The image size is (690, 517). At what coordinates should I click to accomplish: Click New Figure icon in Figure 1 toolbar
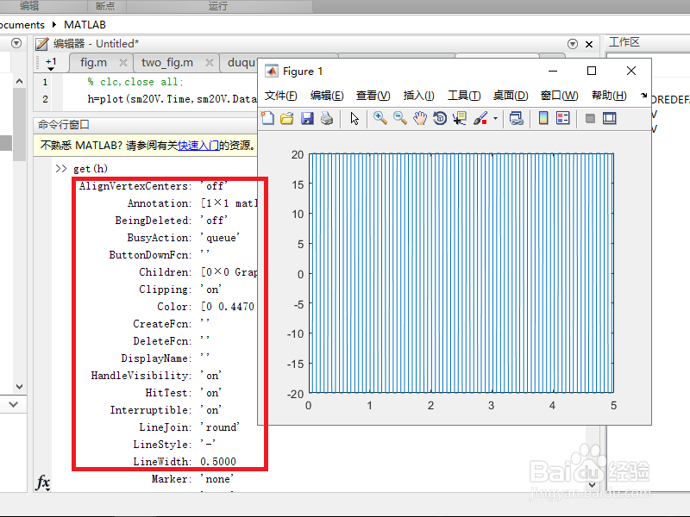pos(267,118)
